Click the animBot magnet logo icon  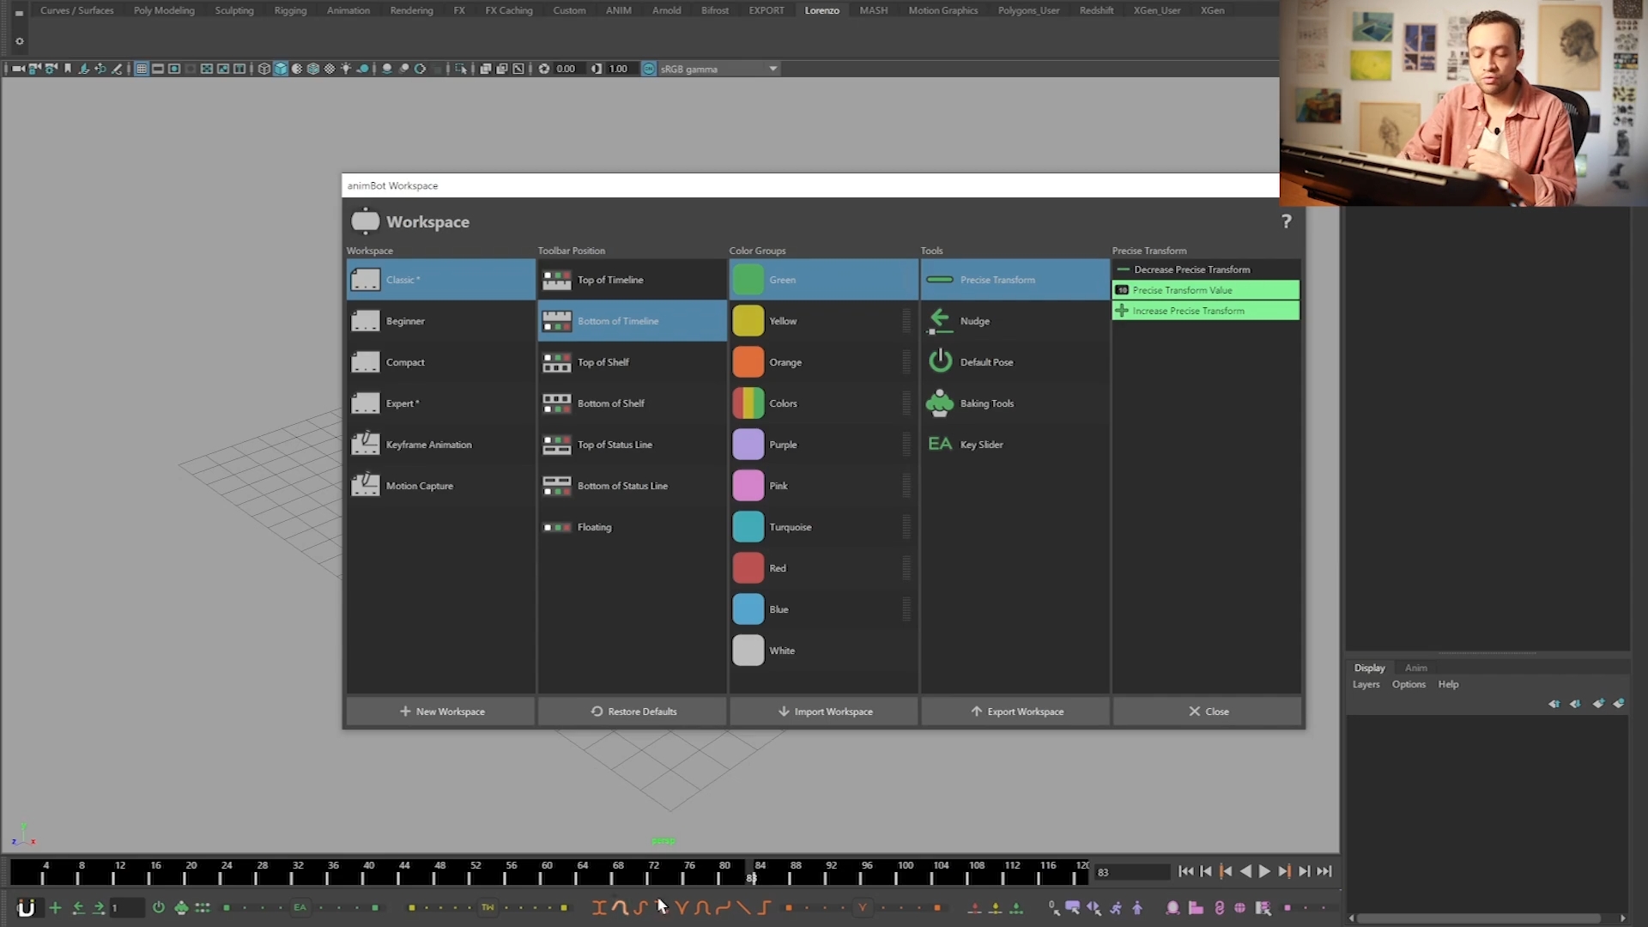coord(26,908)
